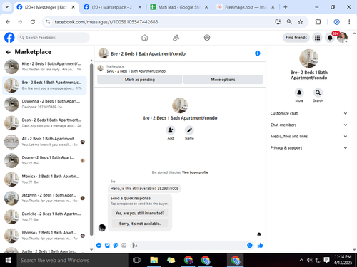Switch to Freeimage.host tab
Viewport: 357px width, 267px height.
(246, 7)
